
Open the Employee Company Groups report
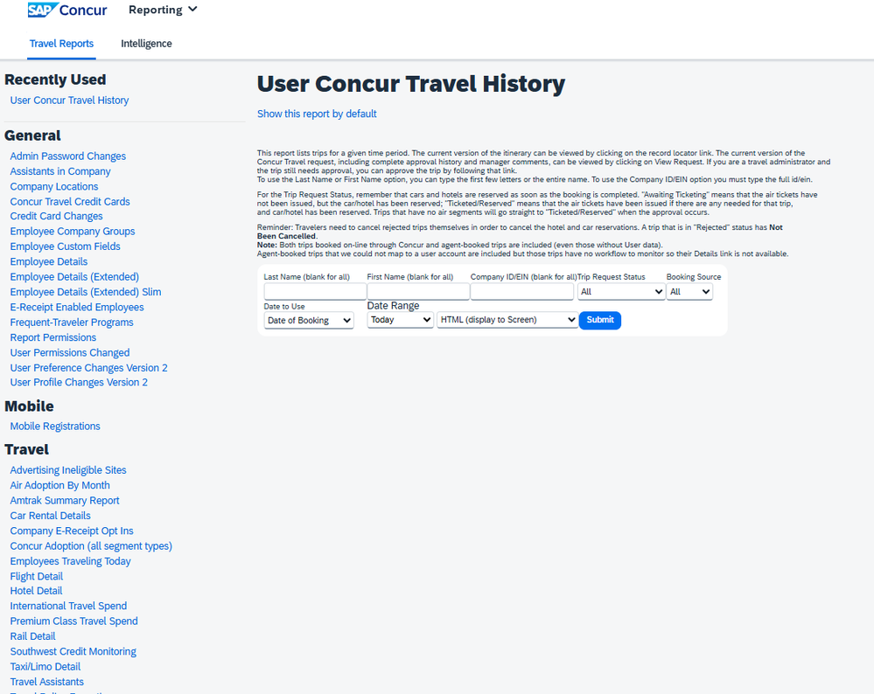[73, 231]
